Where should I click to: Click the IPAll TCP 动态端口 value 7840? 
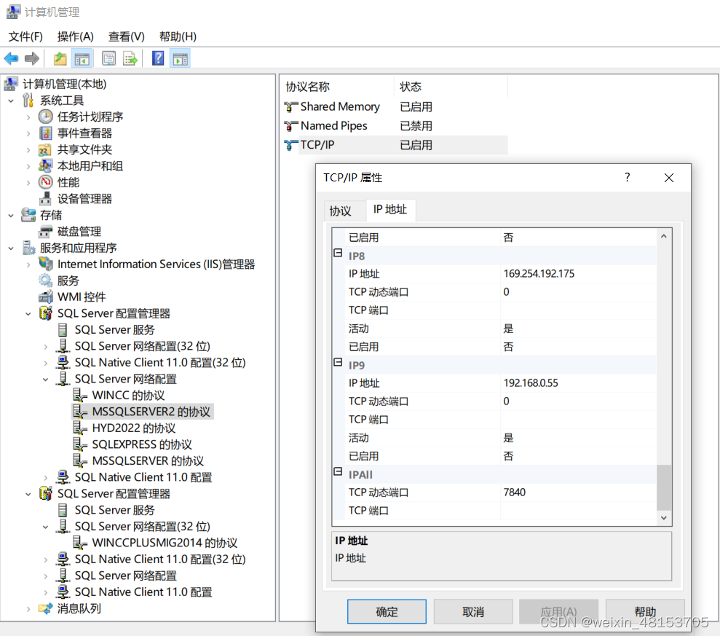514,492
